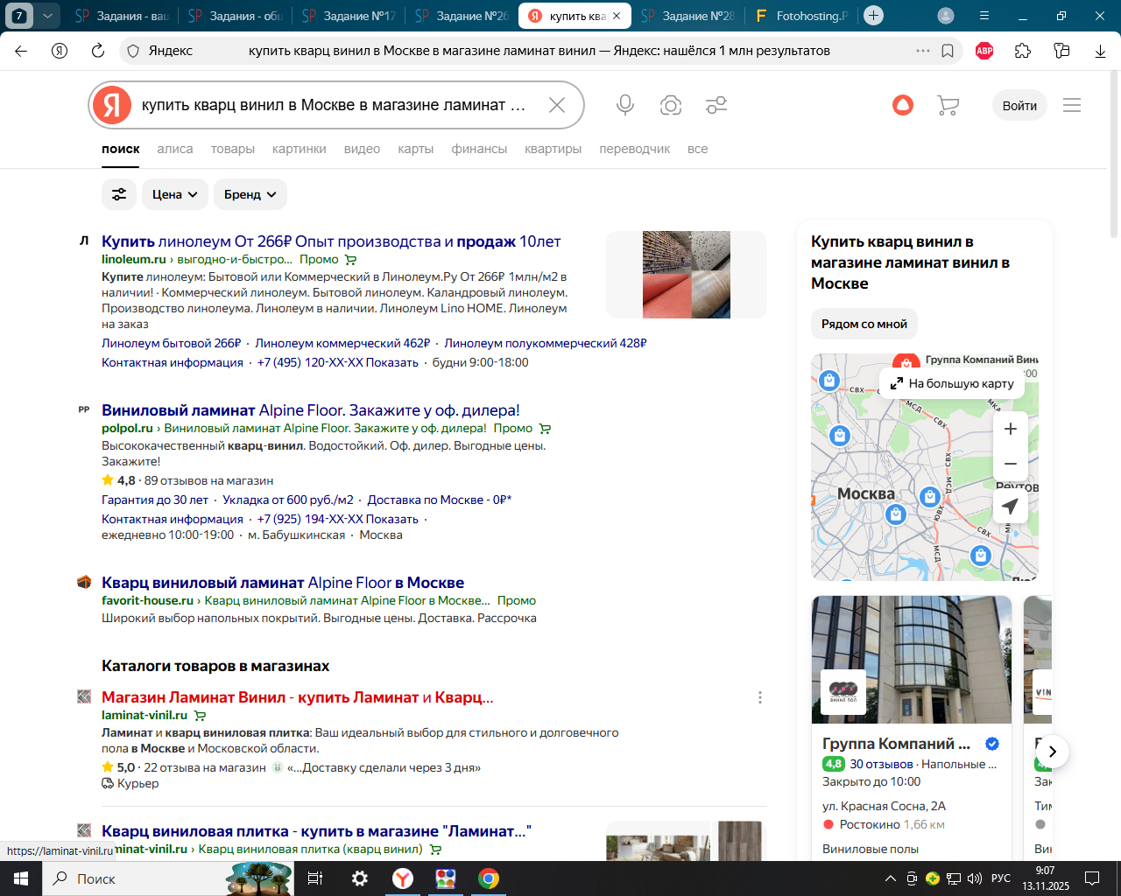Open Линолеум коммерческий 462₽ sitelink

(342, 343)
